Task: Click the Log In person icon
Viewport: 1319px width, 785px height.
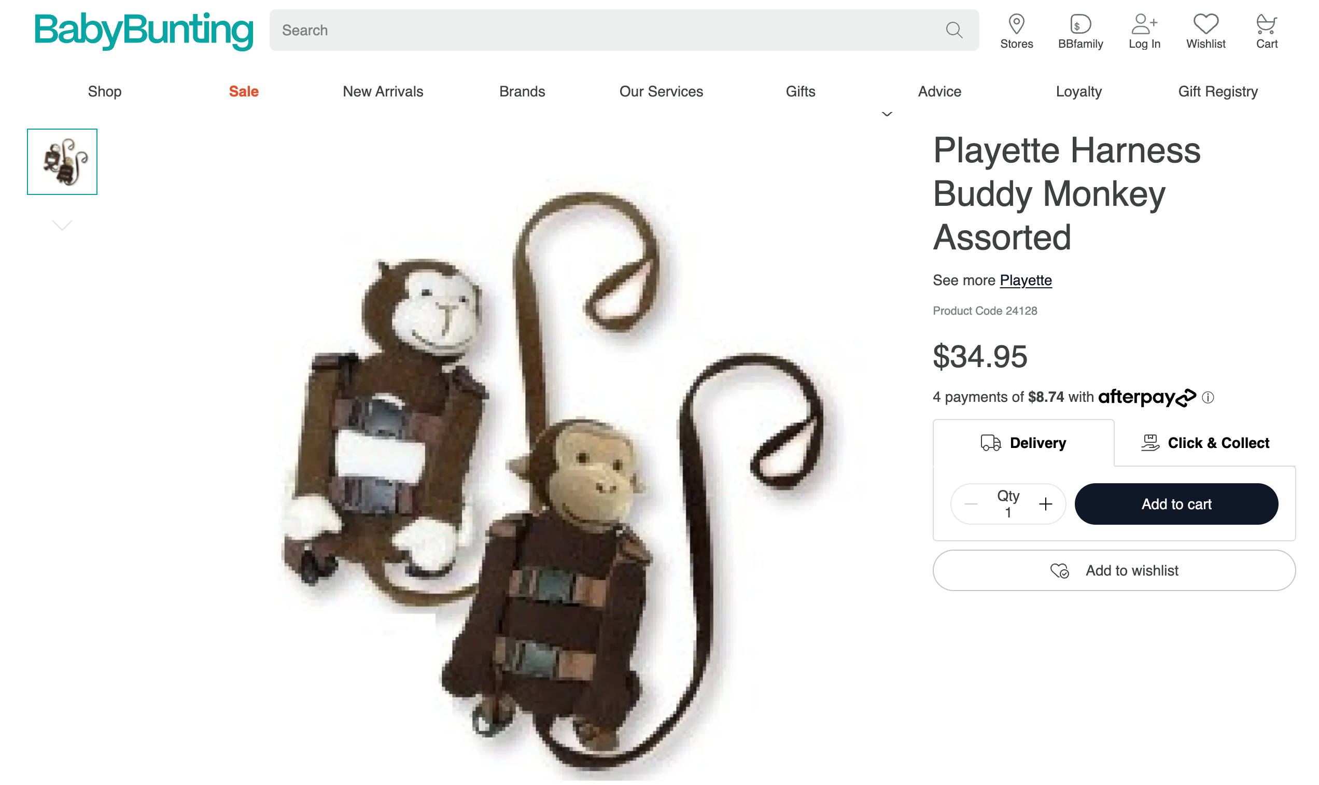Action: (x=1144, y=24)
